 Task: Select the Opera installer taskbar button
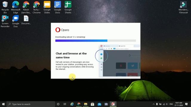[113, 104]
